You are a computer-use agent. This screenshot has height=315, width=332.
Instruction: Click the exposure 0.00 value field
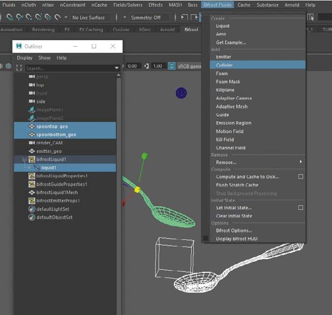132,66
